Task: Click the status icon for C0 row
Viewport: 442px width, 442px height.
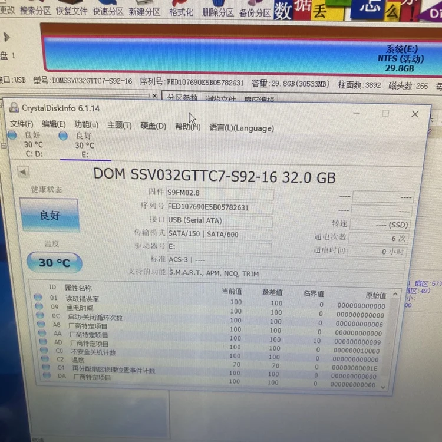Action: [x=44, y=350]
